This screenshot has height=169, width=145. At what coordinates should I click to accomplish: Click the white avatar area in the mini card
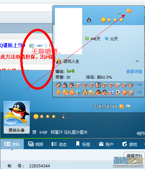(68, 31)
